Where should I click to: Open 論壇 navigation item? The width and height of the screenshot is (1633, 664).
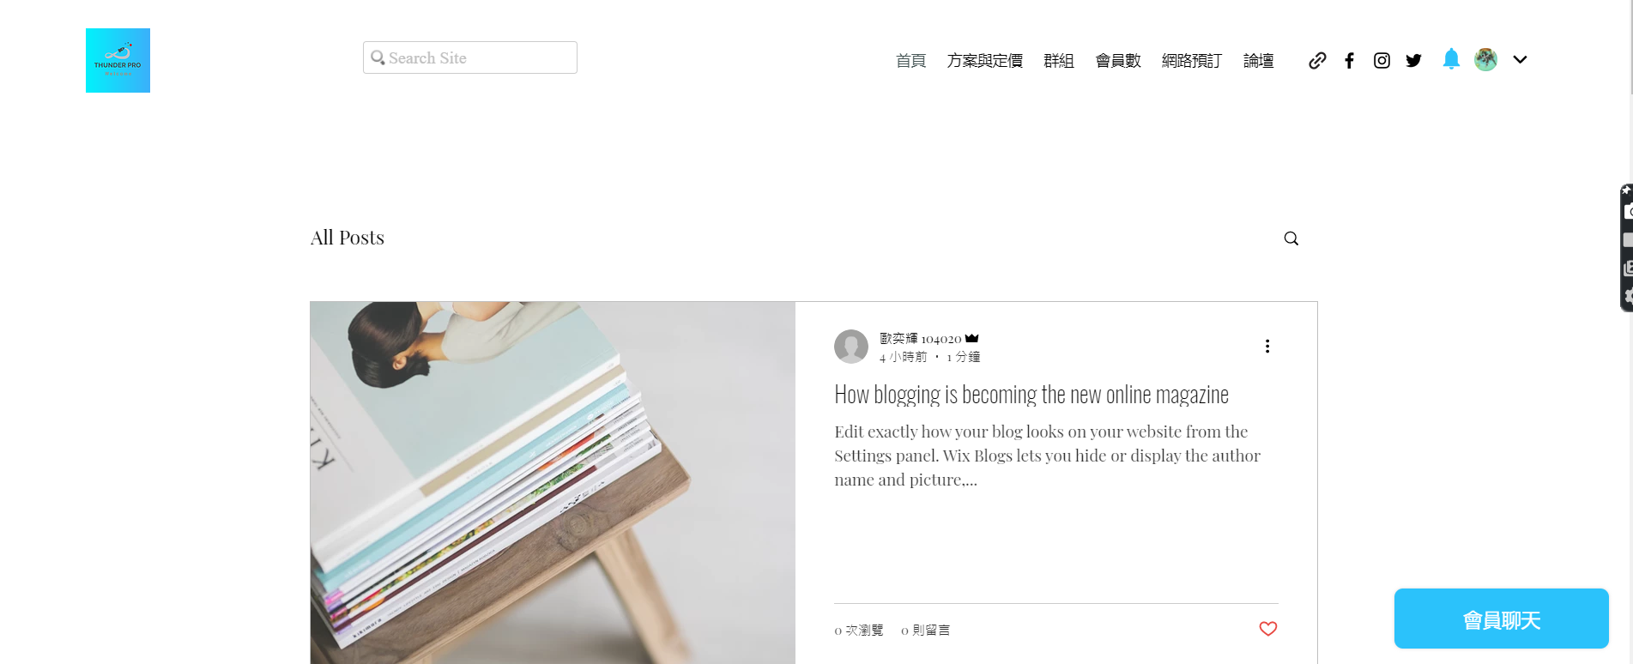pos(1258,60)
